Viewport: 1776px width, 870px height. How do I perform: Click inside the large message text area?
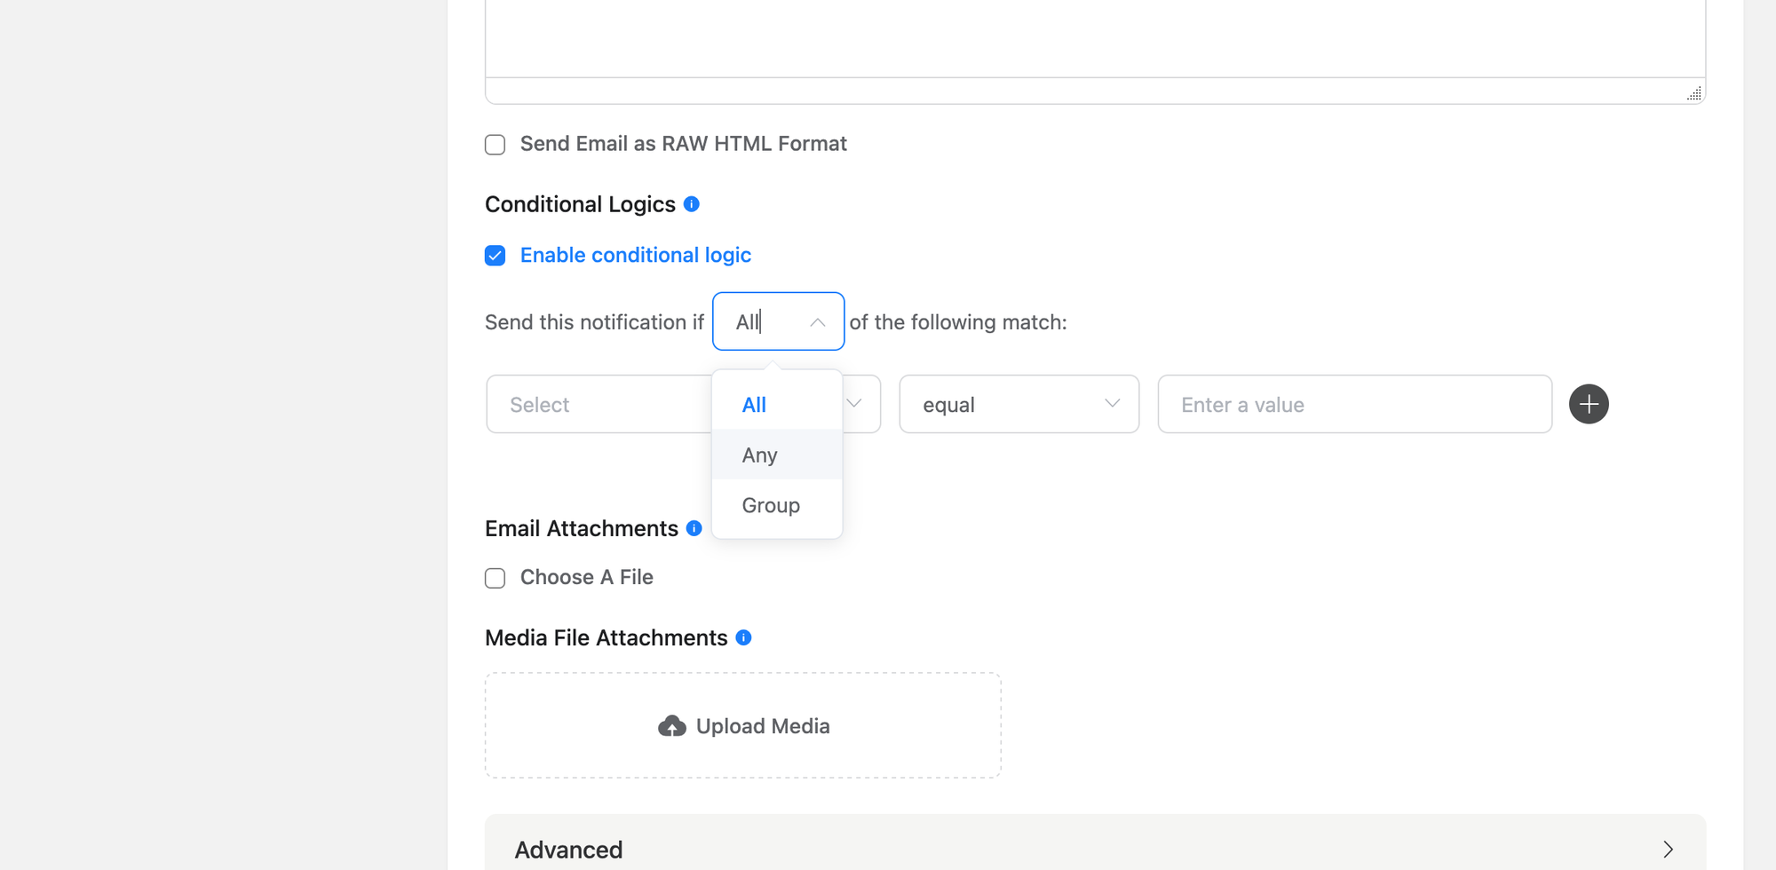click(x=1094, y=36)
